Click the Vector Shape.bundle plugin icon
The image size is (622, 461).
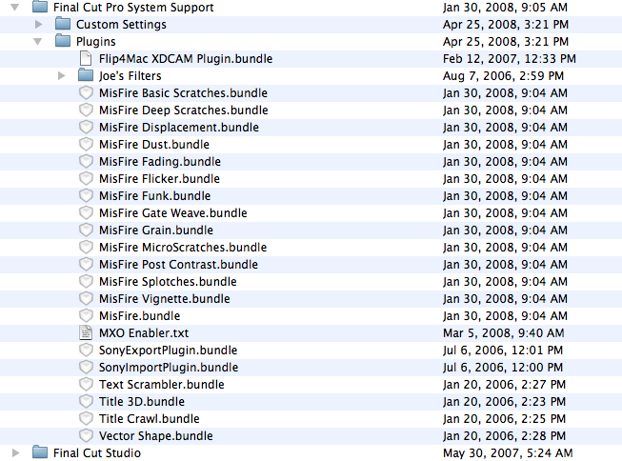87,436
